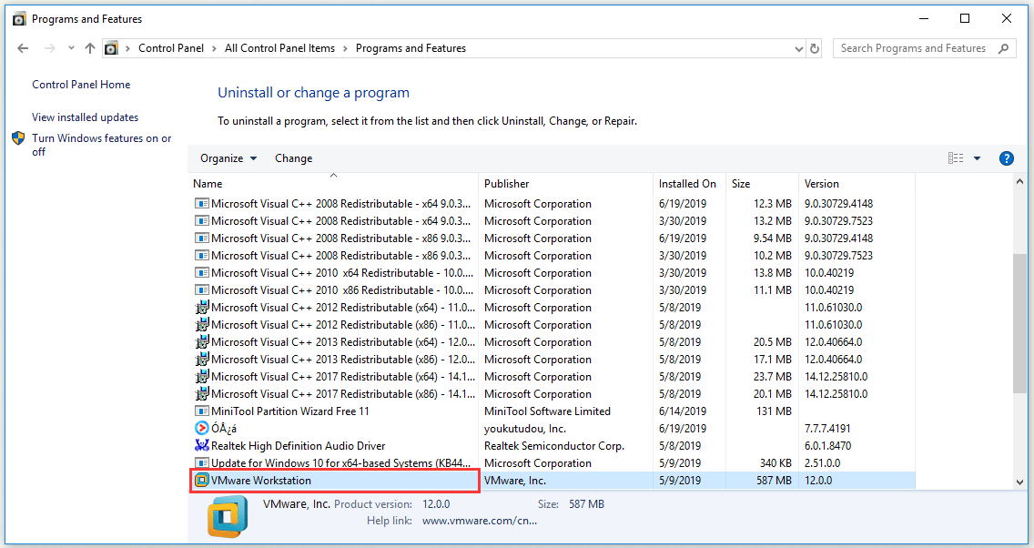Click the Control Panel icon in address bar
1034x548 pixels.
pos(111,47)
